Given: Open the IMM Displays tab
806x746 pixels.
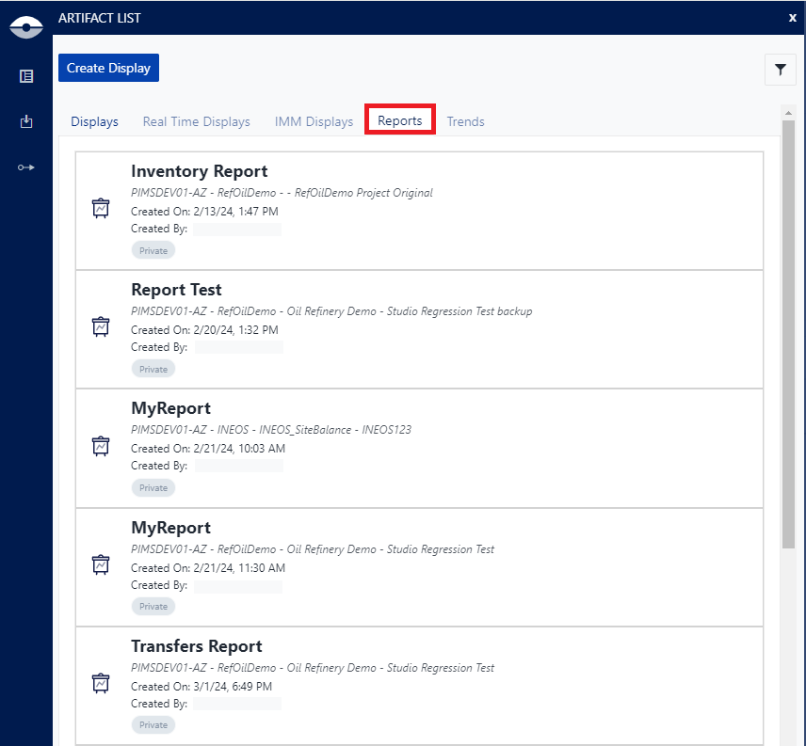Looking at the screenshot, I should (x=314, y=121).
